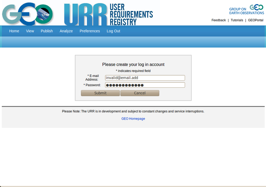Click Log Out in the navigation bar
The width and height of the screenshot is (266, 187).
click(x=113, y=31)
